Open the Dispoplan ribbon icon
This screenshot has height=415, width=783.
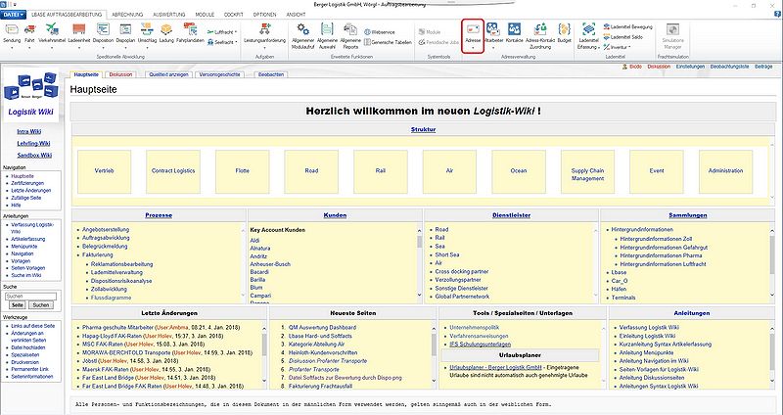point(125,30)
